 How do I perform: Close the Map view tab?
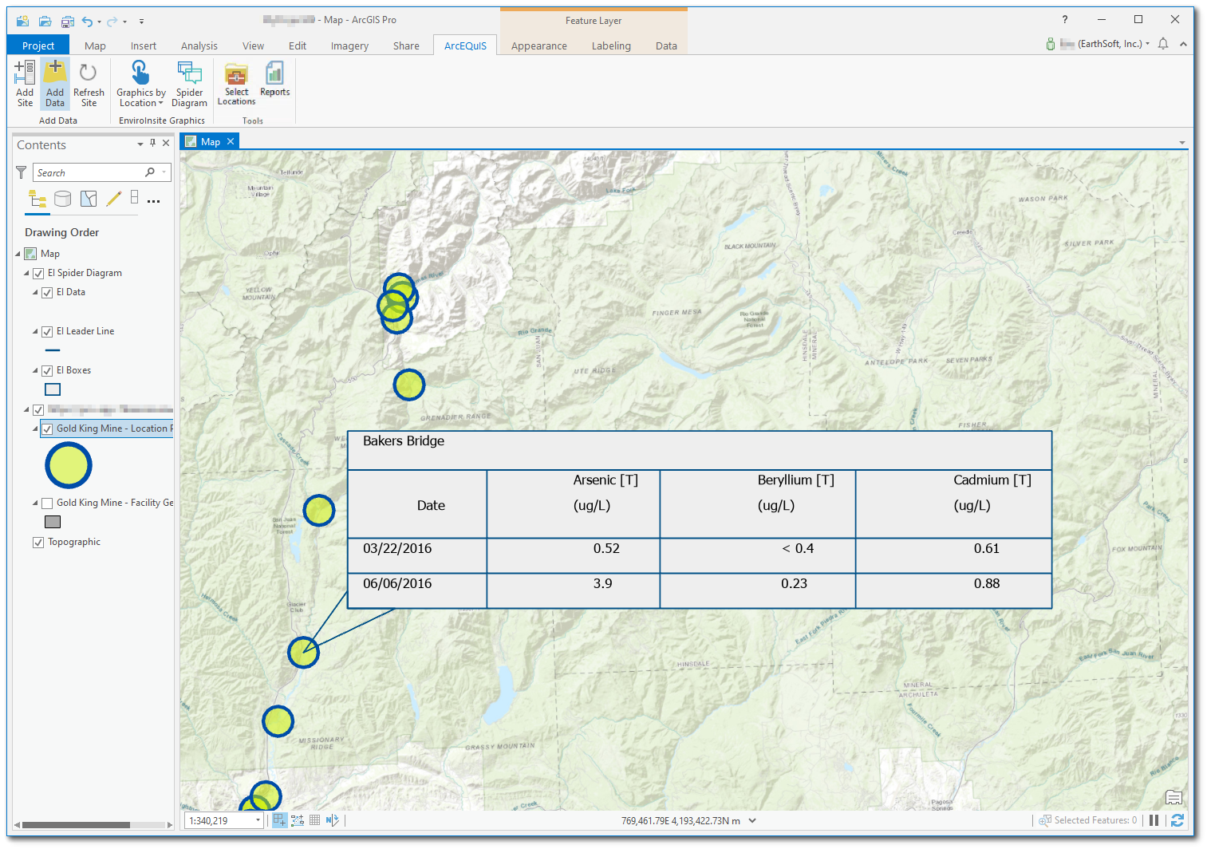coord(231,141)
